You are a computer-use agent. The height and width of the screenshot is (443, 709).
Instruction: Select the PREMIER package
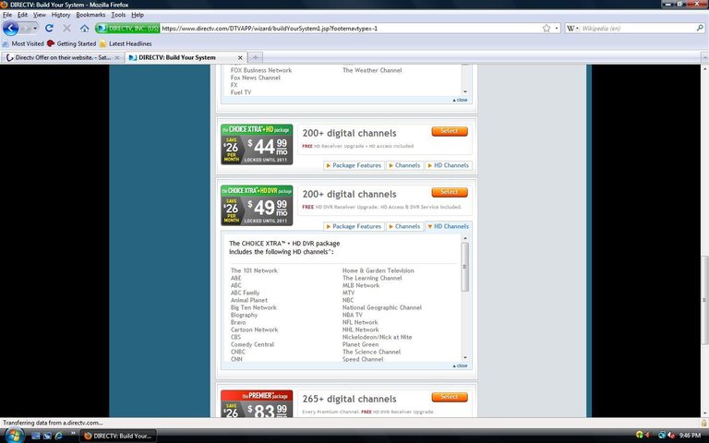450,397
